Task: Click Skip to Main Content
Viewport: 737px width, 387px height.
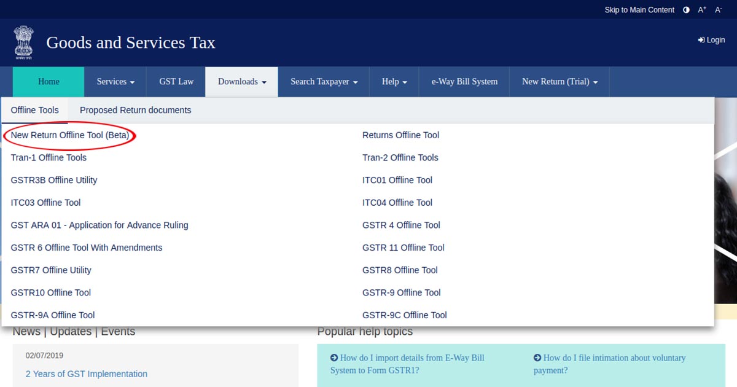Action: 639,10
